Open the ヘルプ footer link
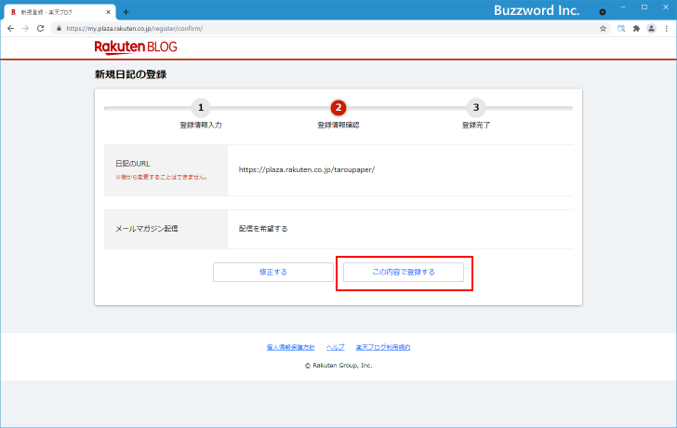This screenshot has width=677, height=428. (x=335, y=347)
